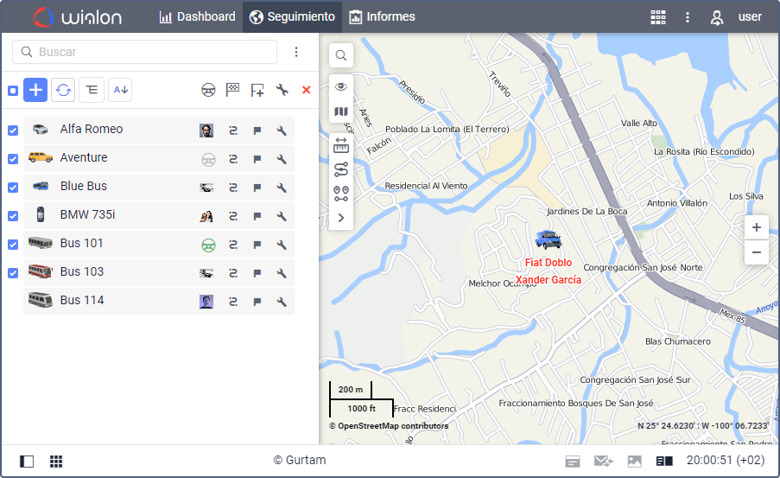Open the notifications messages icon in footer
The image size is (780, 478).
tap(604, 461)
